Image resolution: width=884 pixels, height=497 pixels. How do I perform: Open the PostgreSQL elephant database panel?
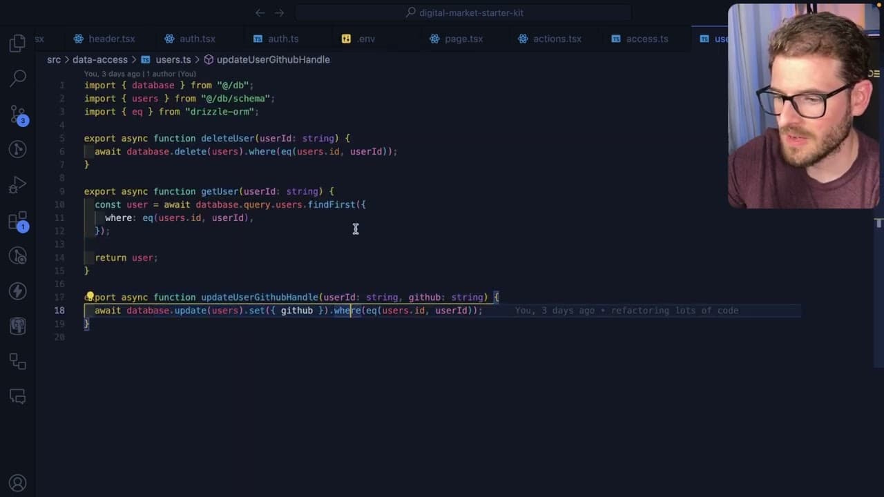[18, 326]
